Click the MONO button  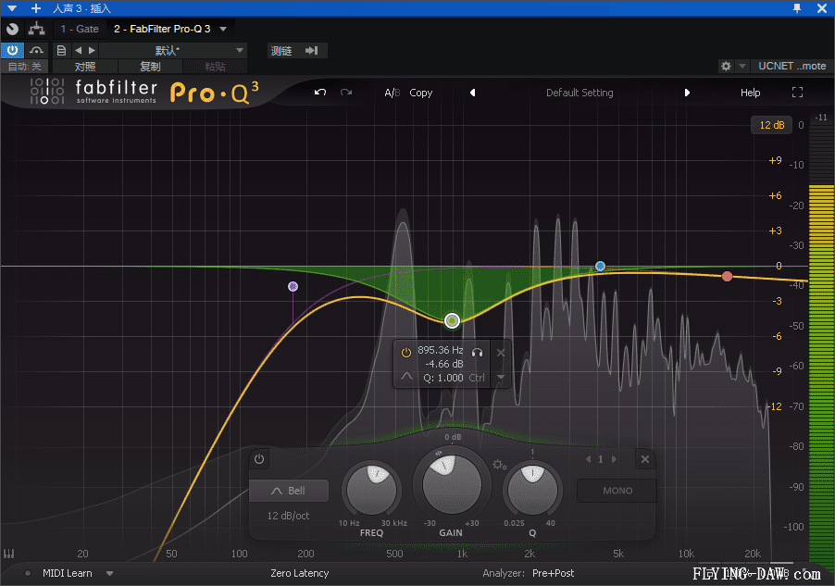click(617, 491)
